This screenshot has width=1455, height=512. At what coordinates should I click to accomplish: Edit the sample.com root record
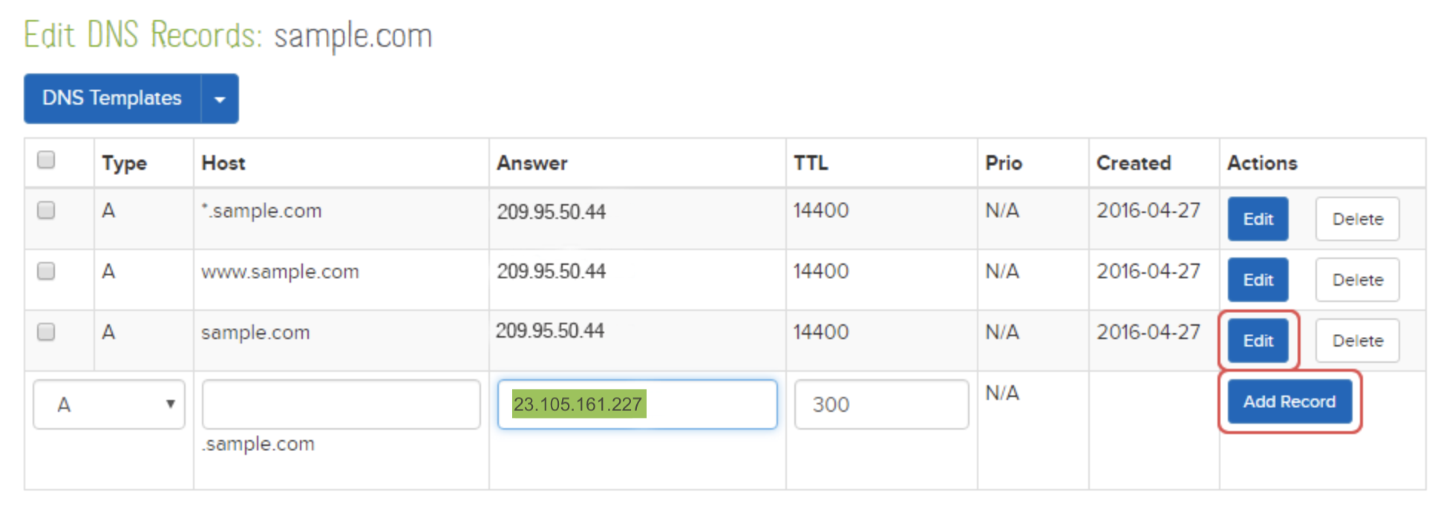click(1258, 341)
